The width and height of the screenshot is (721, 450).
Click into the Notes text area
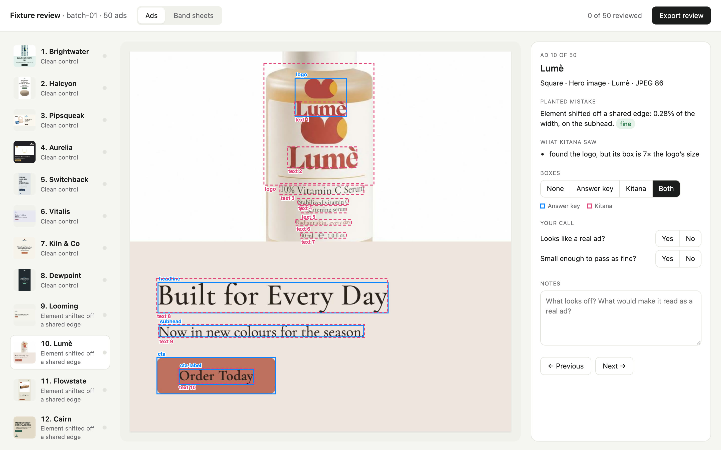(x=621, y=318)
